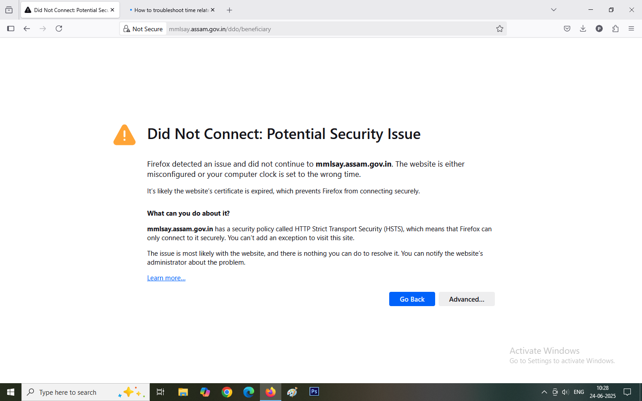Viewport: 642px width, 401px height.
Task: Reload the page with the refresh icon
Action: point(59,29)
